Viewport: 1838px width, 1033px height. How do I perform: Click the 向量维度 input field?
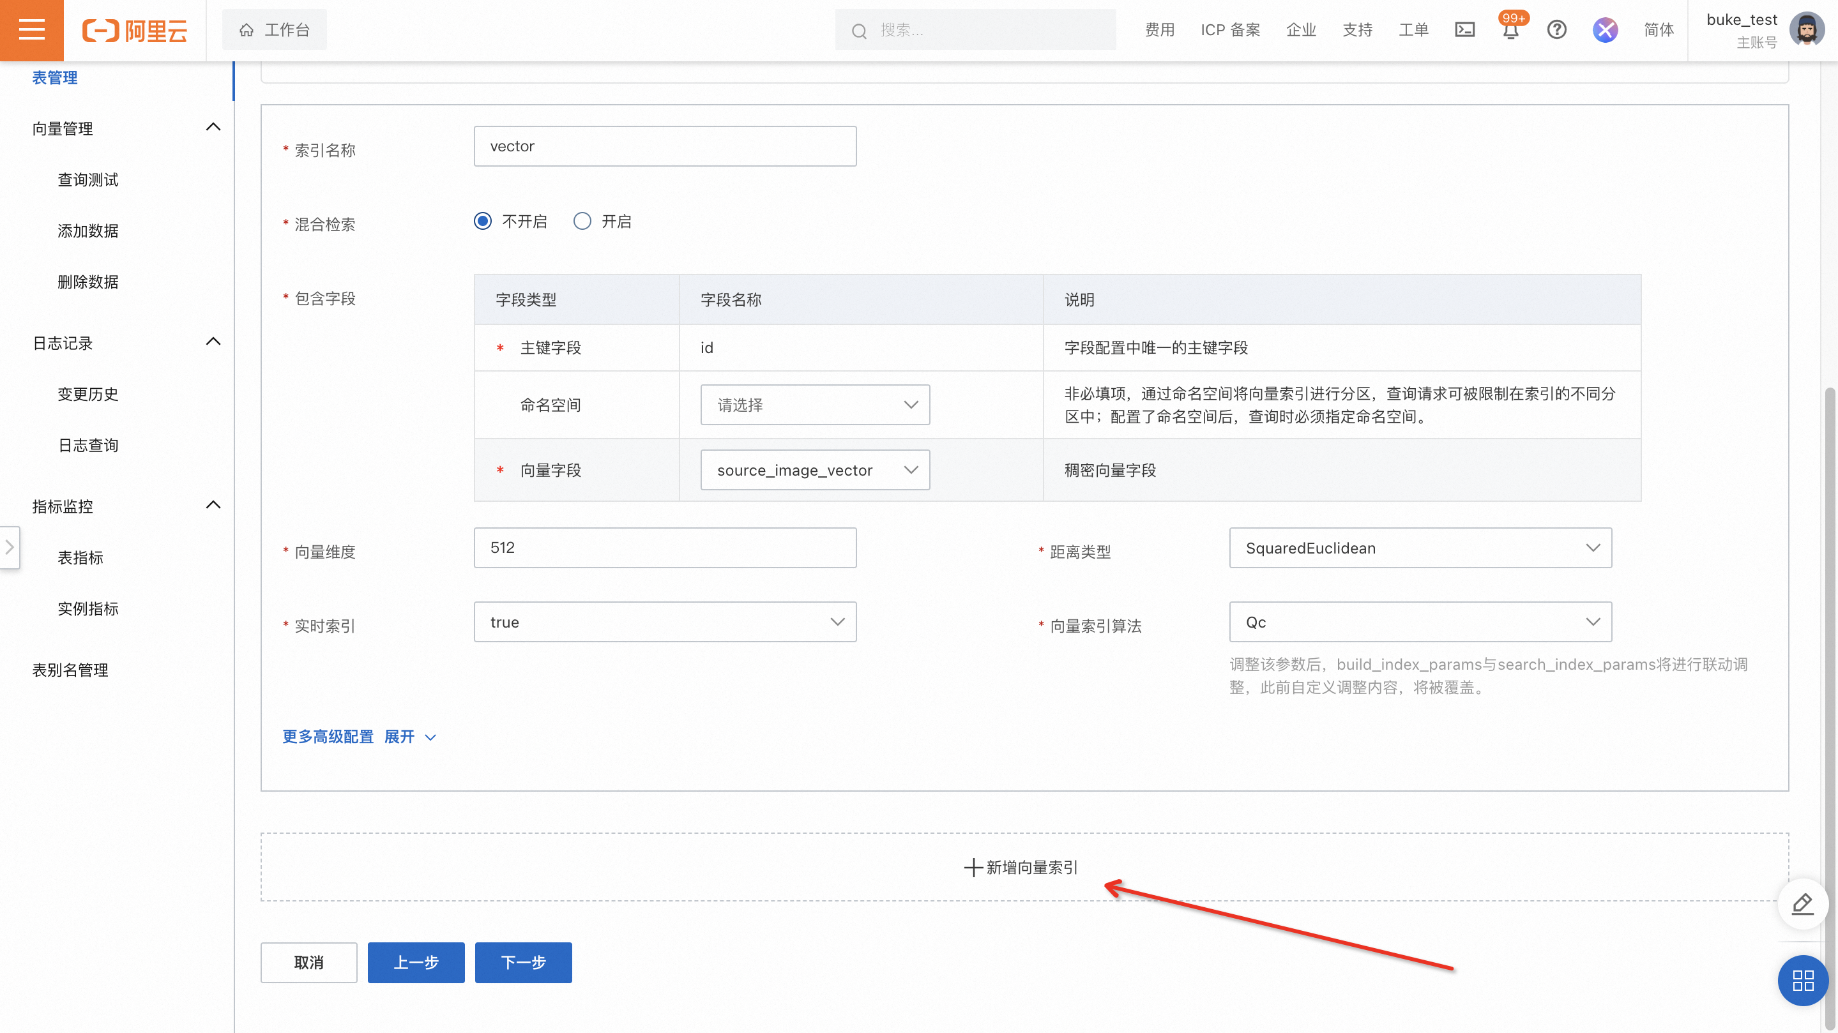(x=665, y=548)
